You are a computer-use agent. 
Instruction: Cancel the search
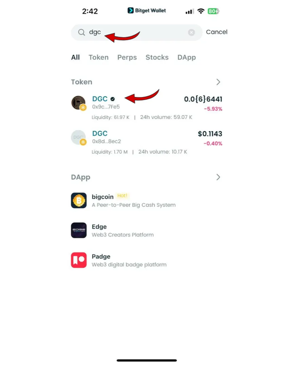coord(217,32)
